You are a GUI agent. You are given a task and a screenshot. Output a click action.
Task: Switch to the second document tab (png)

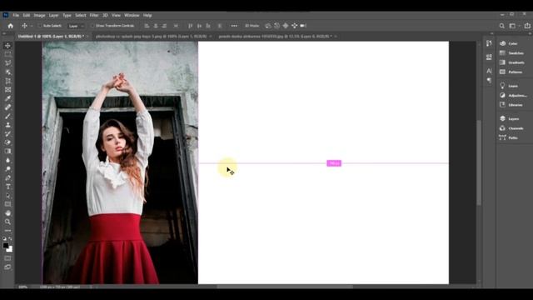(x=153, y=36)
